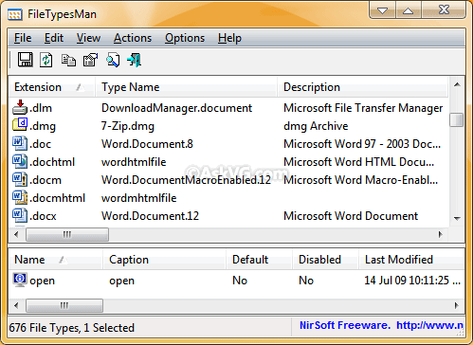This screenshot has width=473, height=345.
Task: Open the NirSoft Freeware website link
Action: pyautogui.click(x=381, y=325)
